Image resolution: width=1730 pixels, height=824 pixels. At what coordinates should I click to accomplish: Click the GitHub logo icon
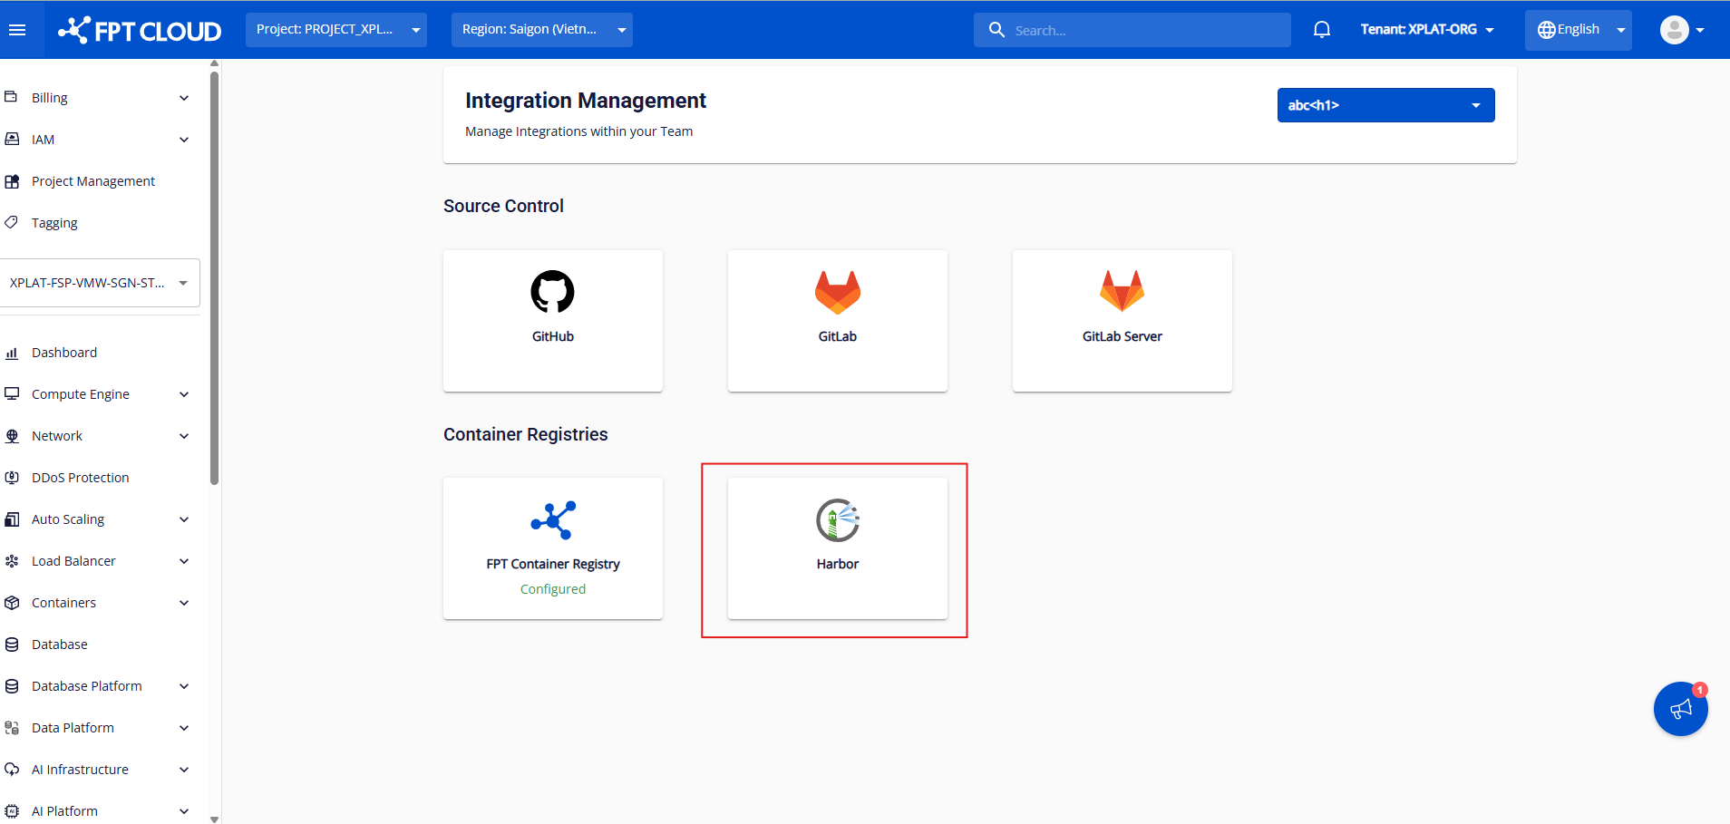(552, 292)
